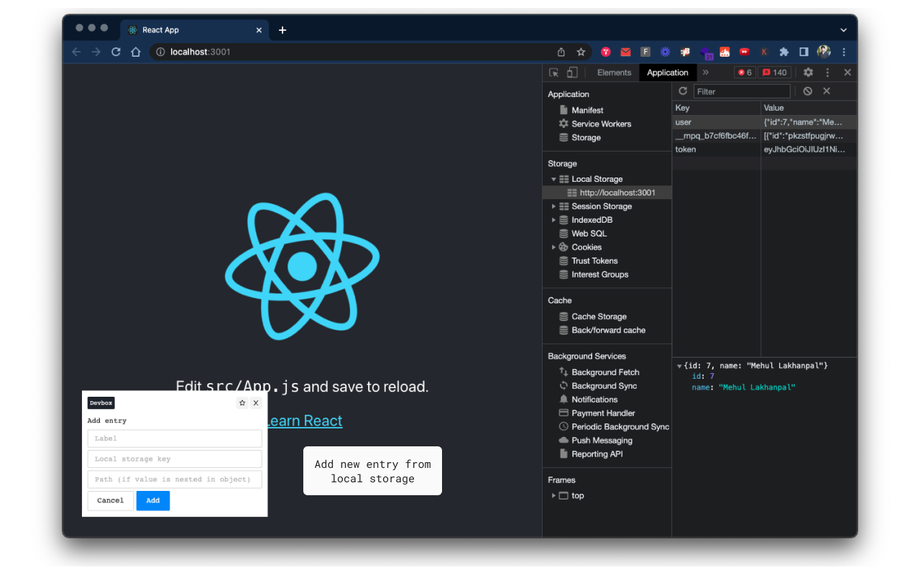The width and height of the screenshot is (920, 575).
Task: Click the 6 errors badge
Action: pos(745,73)
